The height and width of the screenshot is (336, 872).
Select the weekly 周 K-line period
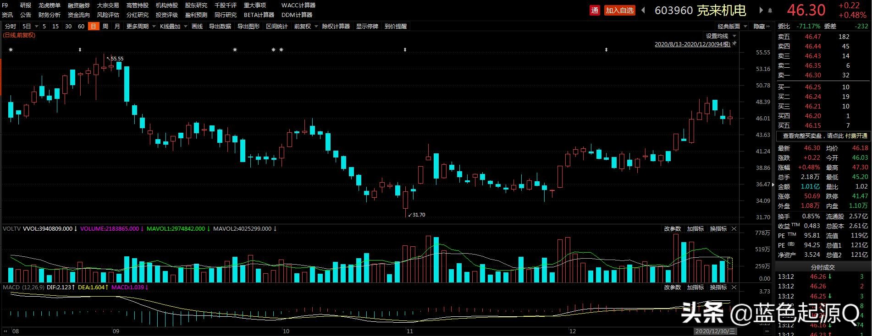point(105,27)
